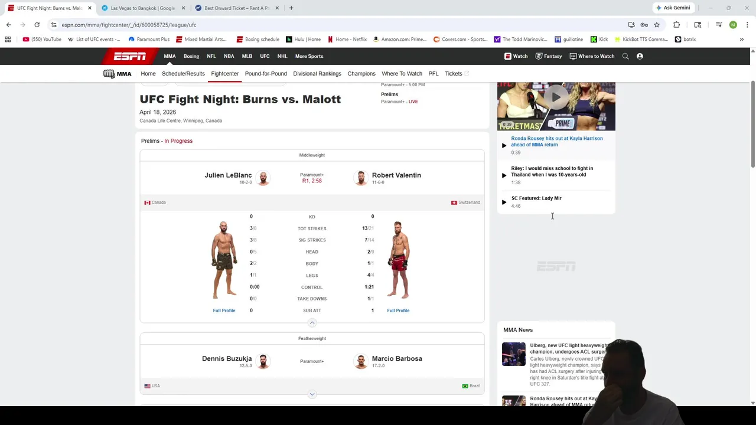Open the browser extensions puzzle icon
Image resolution: width=756 pixels, height=425 pixels.
coord(676,25)
